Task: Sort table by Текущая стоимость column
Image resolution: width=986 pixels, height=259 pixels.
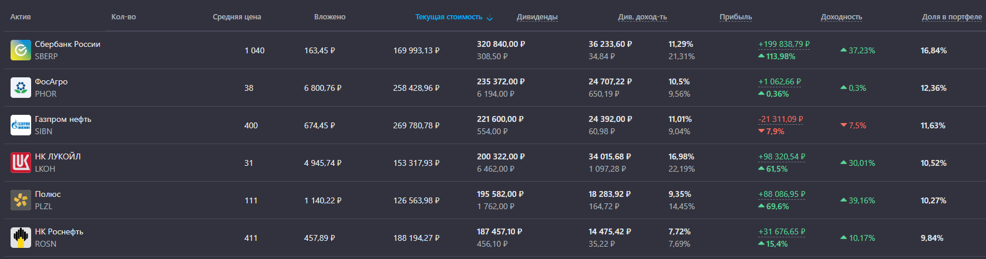Action: tap(449, 17)
